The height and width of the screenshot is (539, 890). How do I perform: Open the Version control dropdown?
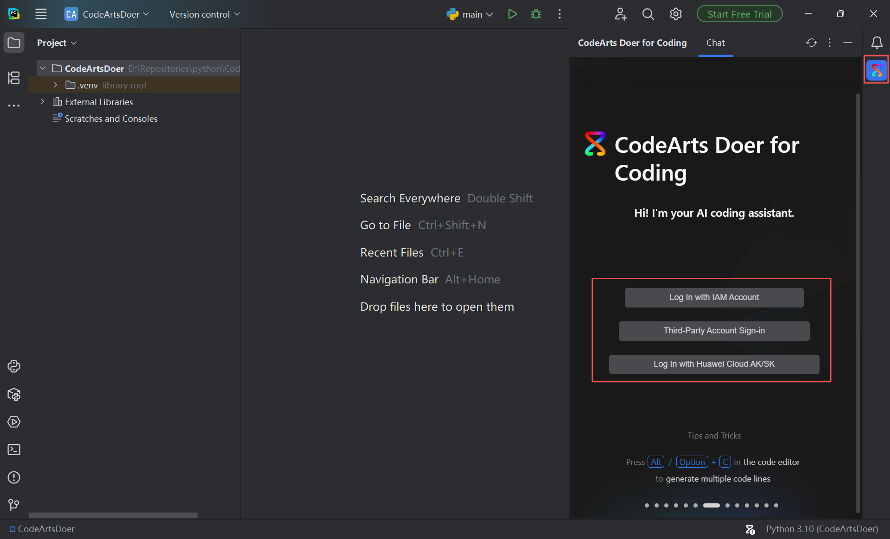point(204,14)
